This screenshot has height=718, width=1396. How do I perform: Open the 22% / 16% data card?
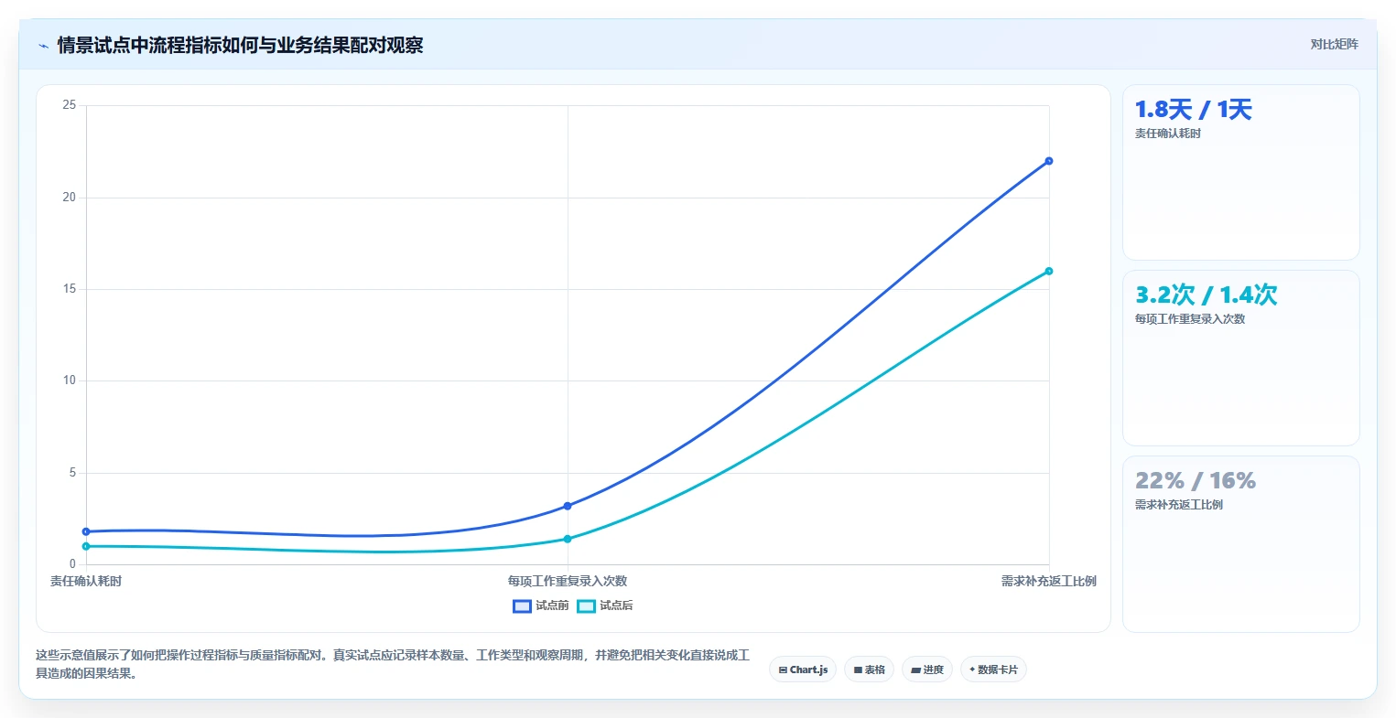click(x=1240, y=543)
